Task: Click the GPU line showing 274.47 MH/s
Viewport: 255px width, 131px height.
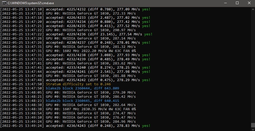Action: [x=68, y=113]
